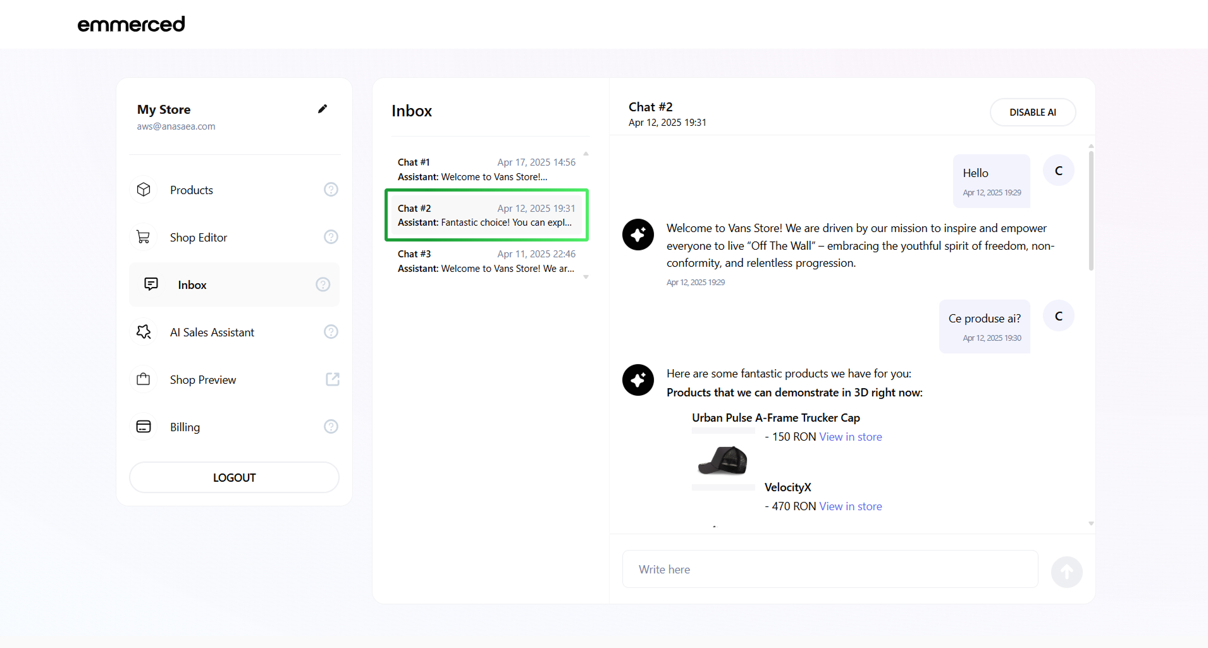The height and width of the screenshot is (648, 1208).
Task: Open View in store link for VelocityX
Action: (850, 506)
